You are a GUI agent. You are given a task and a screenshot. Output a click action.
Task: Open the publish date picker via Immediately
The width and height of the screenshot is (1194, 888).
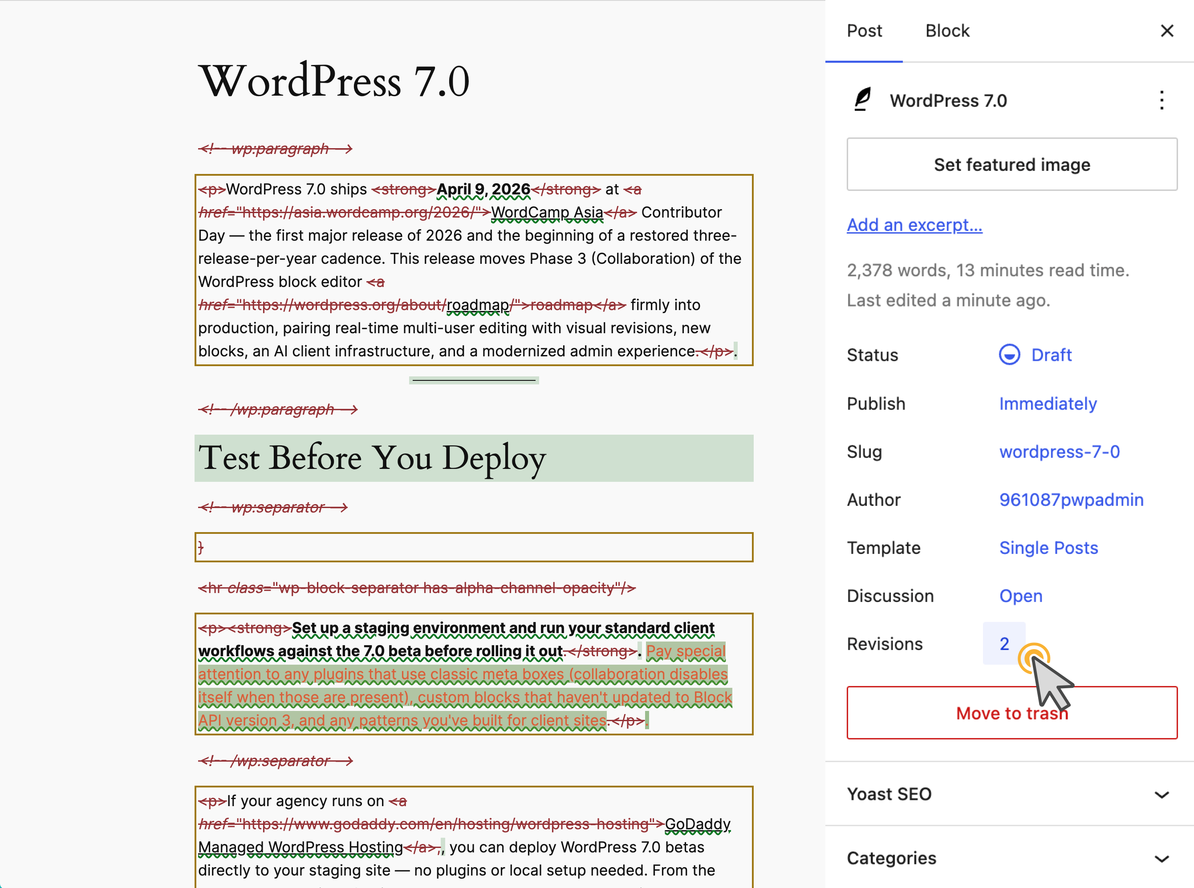pyautogui.click(x=1048, y=404)
